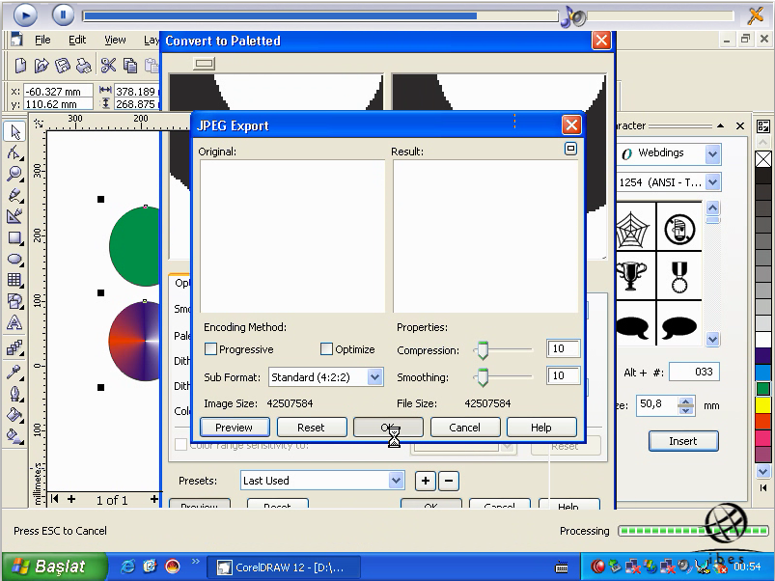This screenshot has height=581, width=775.
Task: Choose the medal Webdings symbol
Action: pos(679,276)
